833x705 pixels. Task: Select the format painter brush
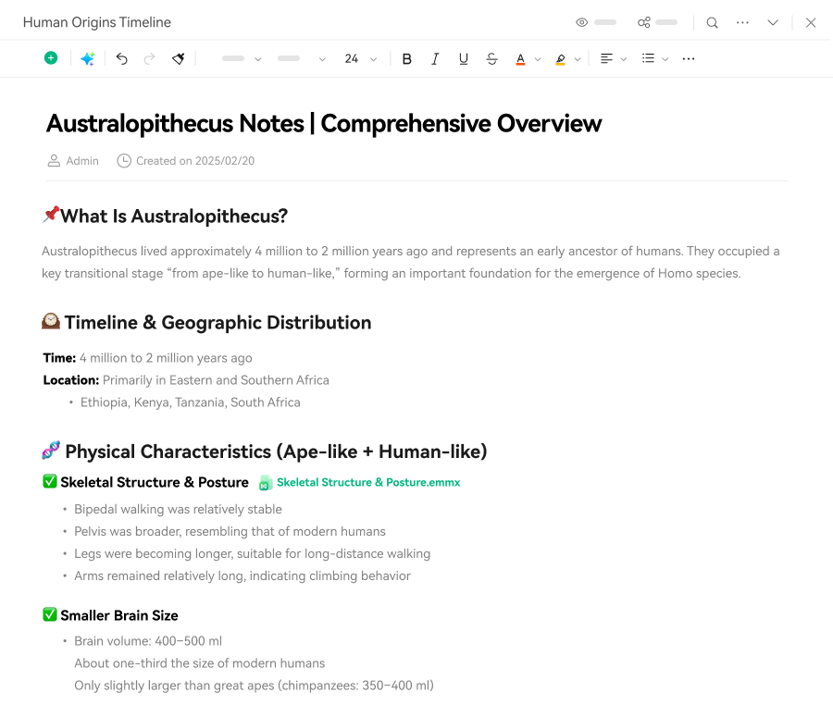pos(179,58)
